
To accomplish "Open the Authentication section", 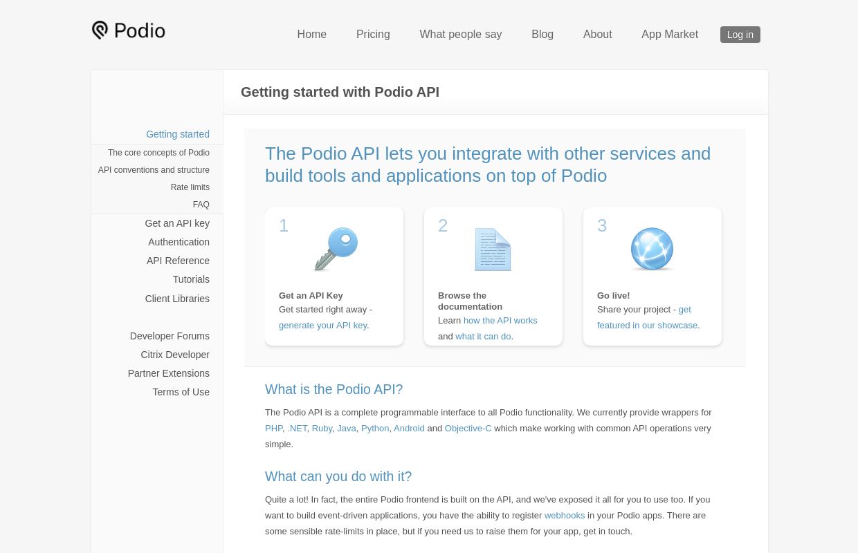I will [x=179, y=242].
